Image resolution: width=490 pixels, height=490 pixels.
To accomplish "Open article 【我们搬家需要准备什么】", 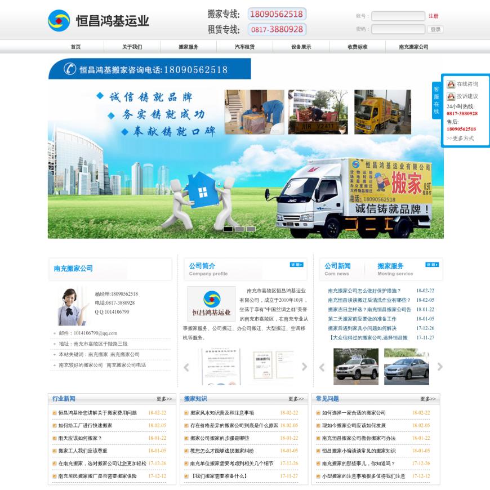I will [219, 476].
